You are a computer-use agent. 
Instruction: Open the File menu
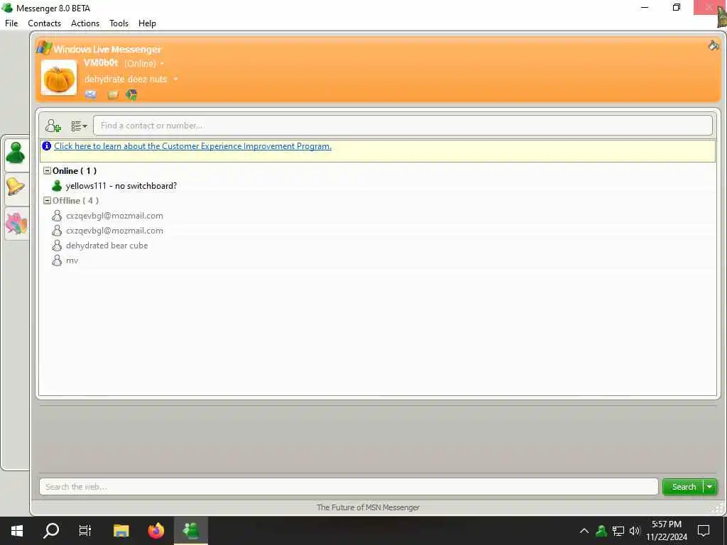pos(11,23)
